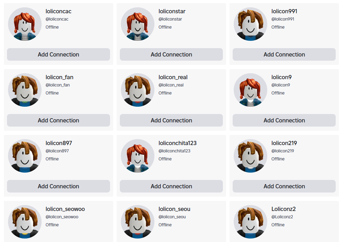Open the loliconchita123 avatar thumbnail
Image resolution: width=342 pixels, height=242 pixels.
[x=138, y=156]
